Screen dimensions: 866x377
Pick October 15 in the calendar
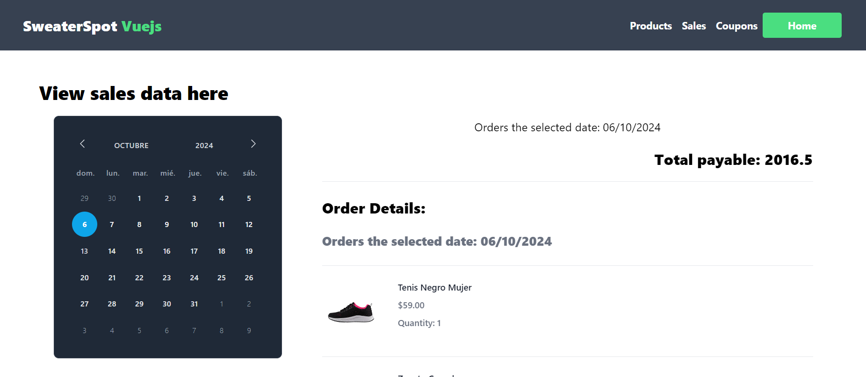click(139, 251)
